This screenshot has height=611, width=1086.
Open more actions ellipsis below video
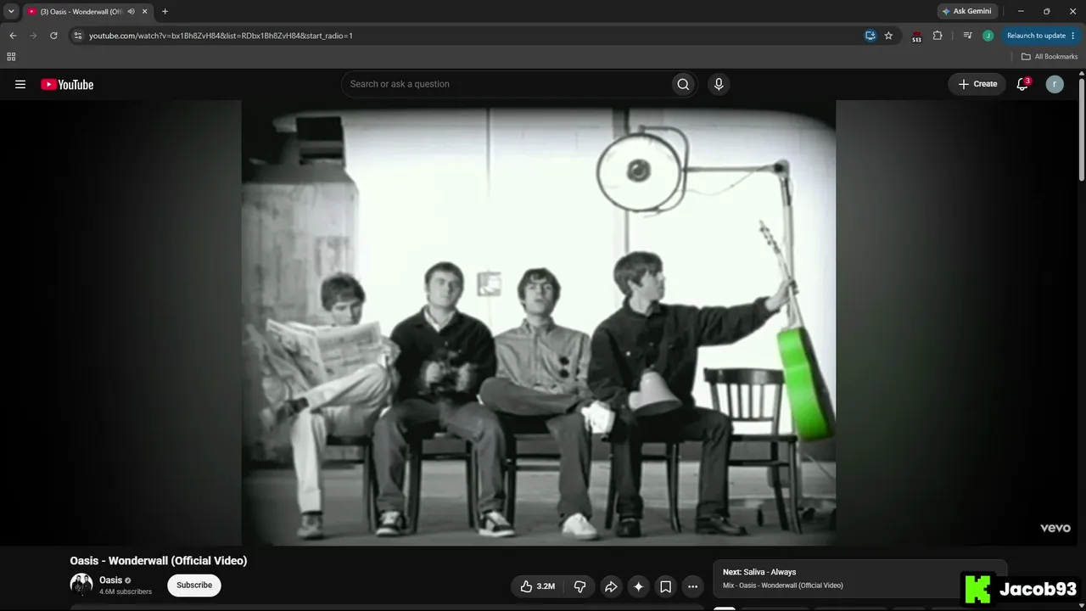(692, 586)
